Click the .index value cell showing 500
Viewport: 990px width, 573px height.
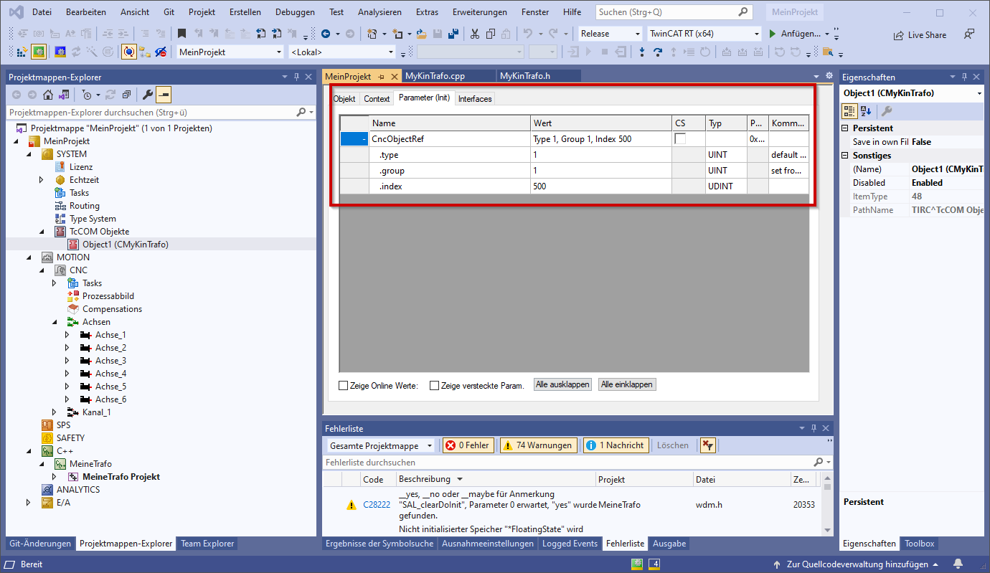click(601, 186)
